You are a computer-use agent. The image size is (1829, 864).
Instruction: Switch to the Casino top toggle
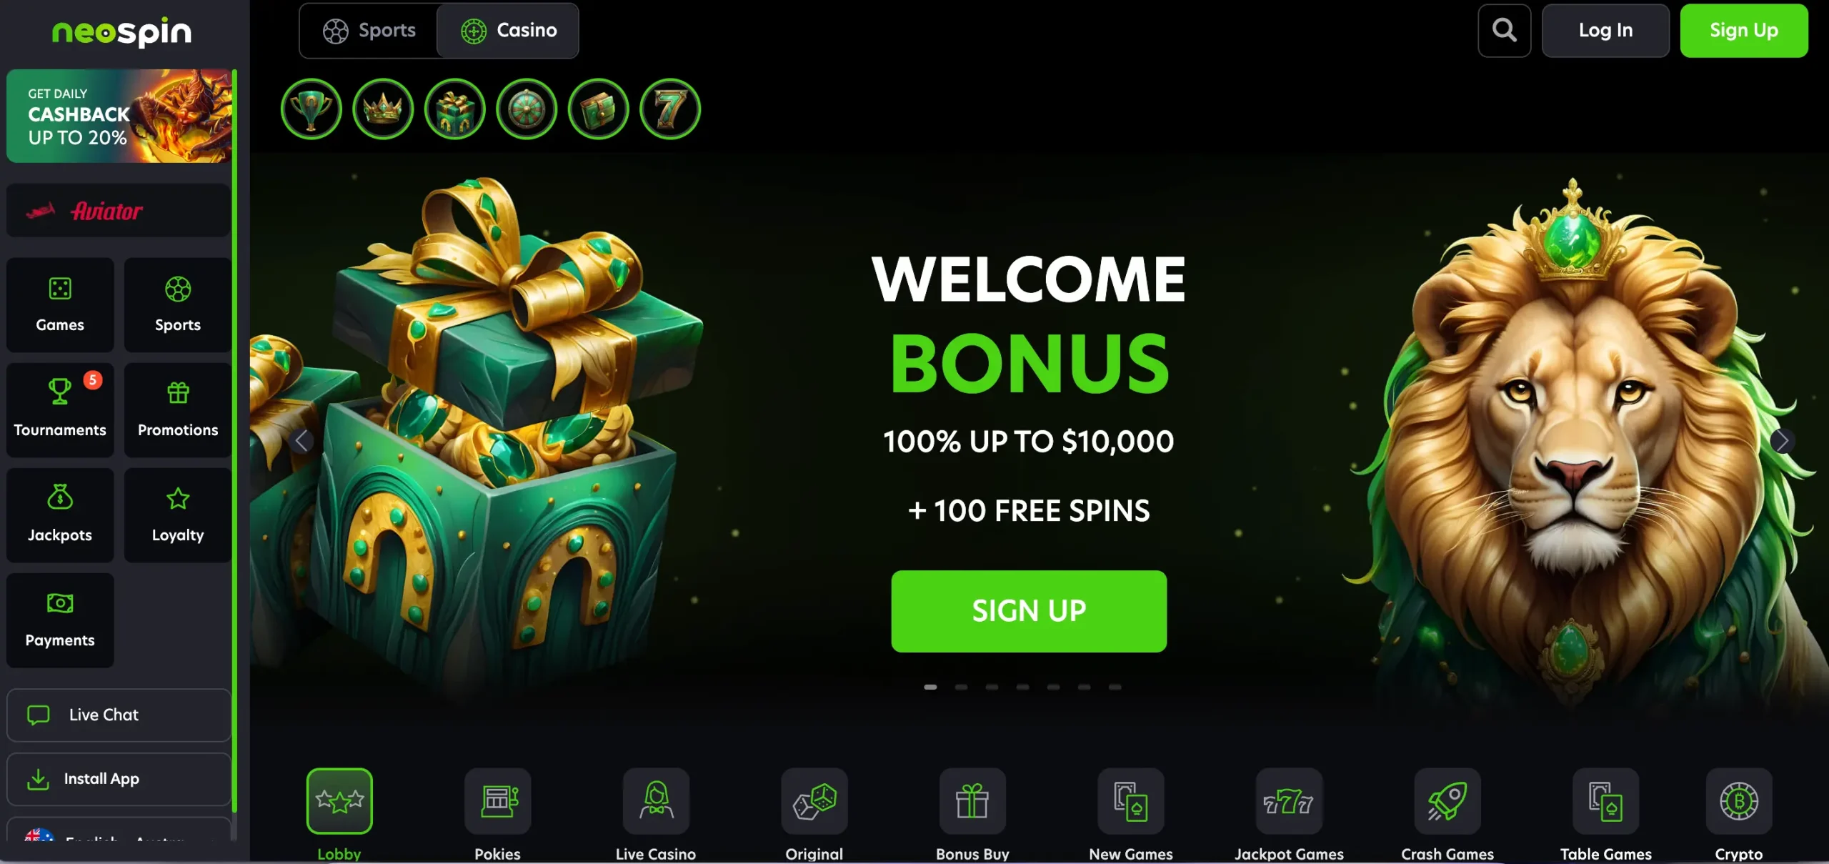[508, 31]
